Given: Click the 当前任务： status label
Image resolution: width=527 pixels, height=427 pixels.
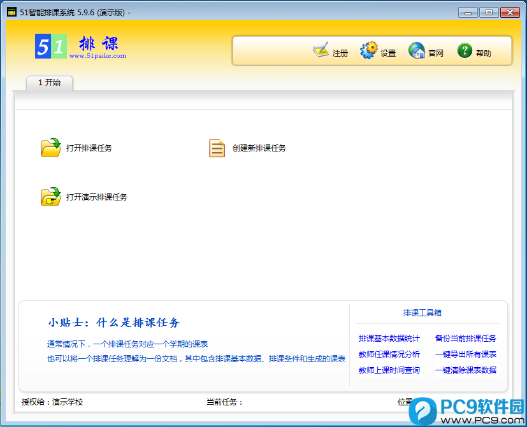Looking at the screenshot, I should [224, 402].
